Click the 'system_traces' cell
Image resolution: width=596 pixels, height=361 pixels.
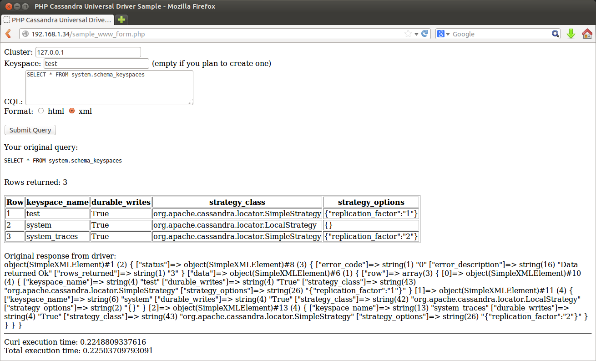[57, 236]
